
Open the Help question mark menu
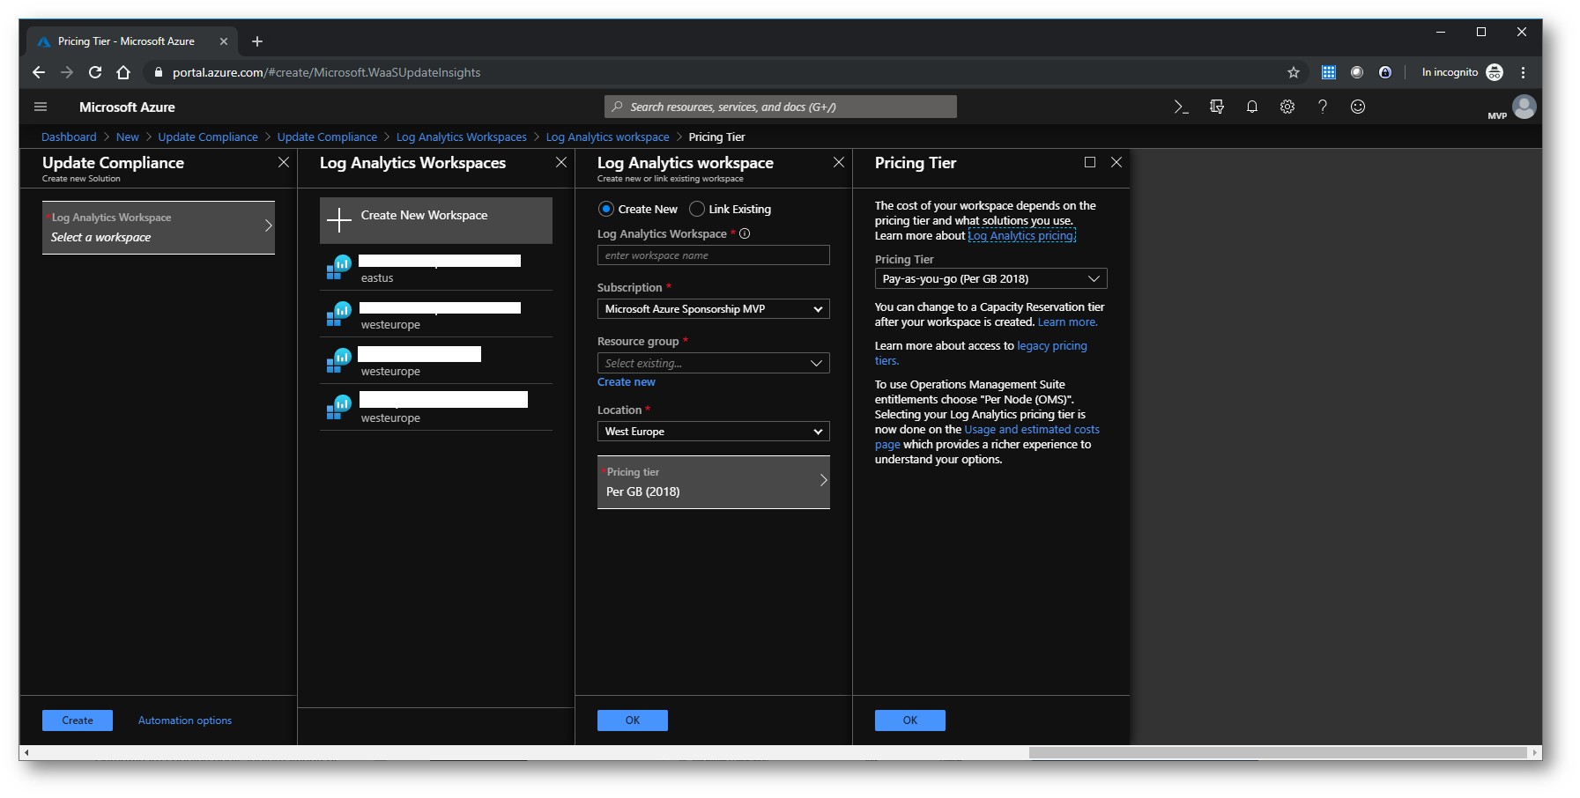tap(1323, 107)
